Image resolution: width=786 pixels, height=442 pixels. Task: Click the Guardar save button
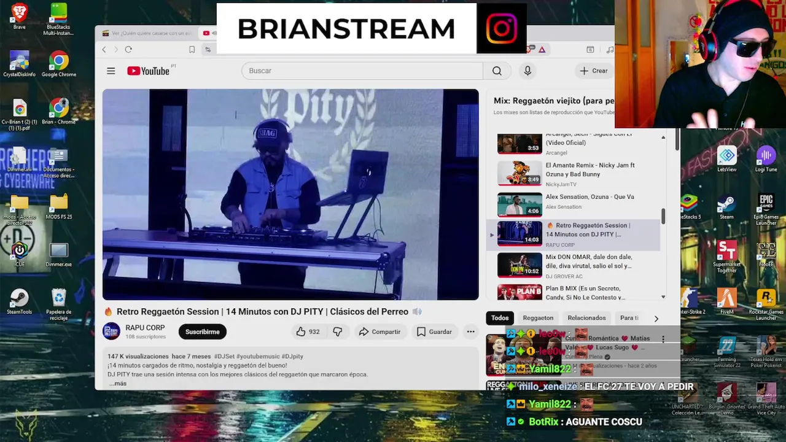pyautogui.click(x=434, y=331)
